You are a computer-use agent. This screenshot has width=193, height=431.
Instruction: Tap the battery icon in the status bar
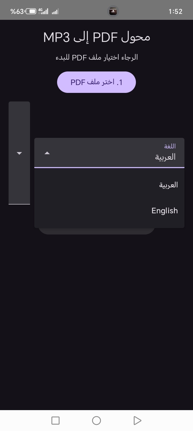[x=31, y=11]
